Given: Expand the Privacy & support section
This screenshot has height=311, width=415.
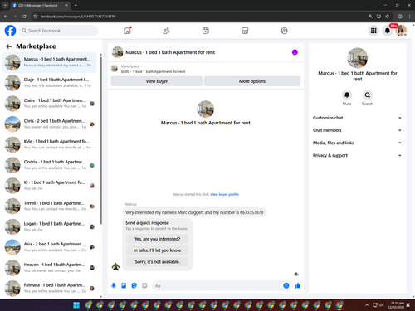Looking at the screenshot, I should coord(357,155).
